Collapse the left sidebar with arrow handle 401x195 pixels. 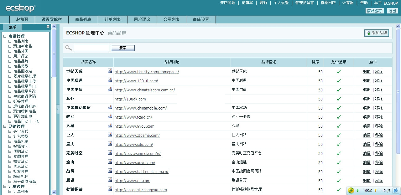58,109
